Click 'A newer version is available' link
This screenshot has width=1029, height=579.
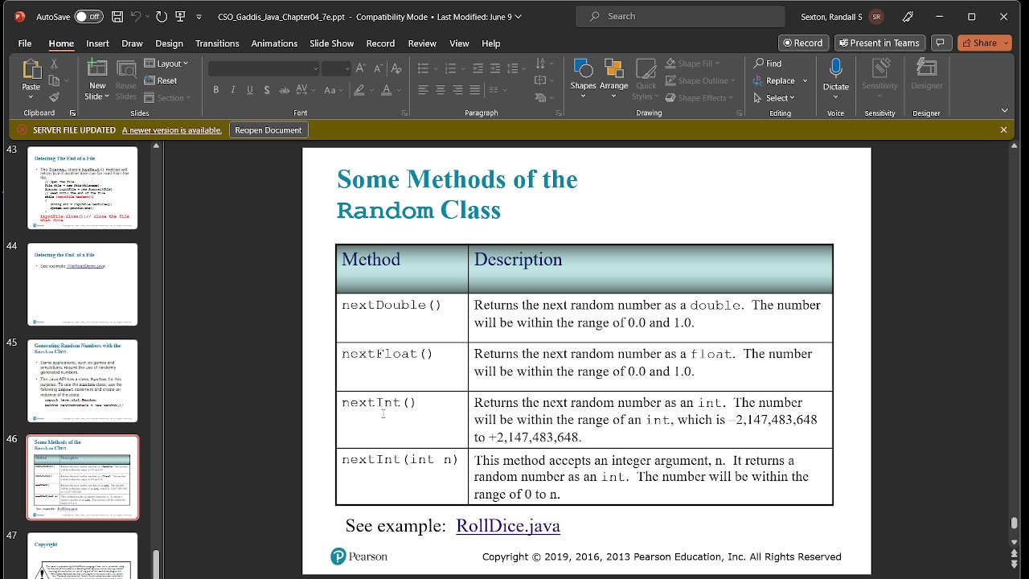coord(172,129)
